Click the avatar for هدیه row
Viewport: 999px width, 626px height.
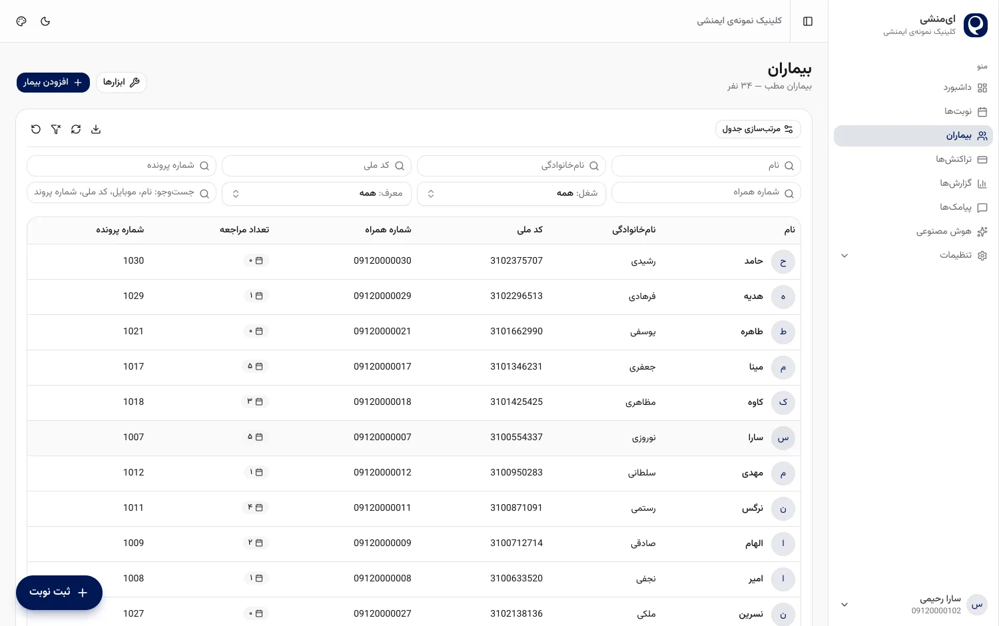pos(783,297)
